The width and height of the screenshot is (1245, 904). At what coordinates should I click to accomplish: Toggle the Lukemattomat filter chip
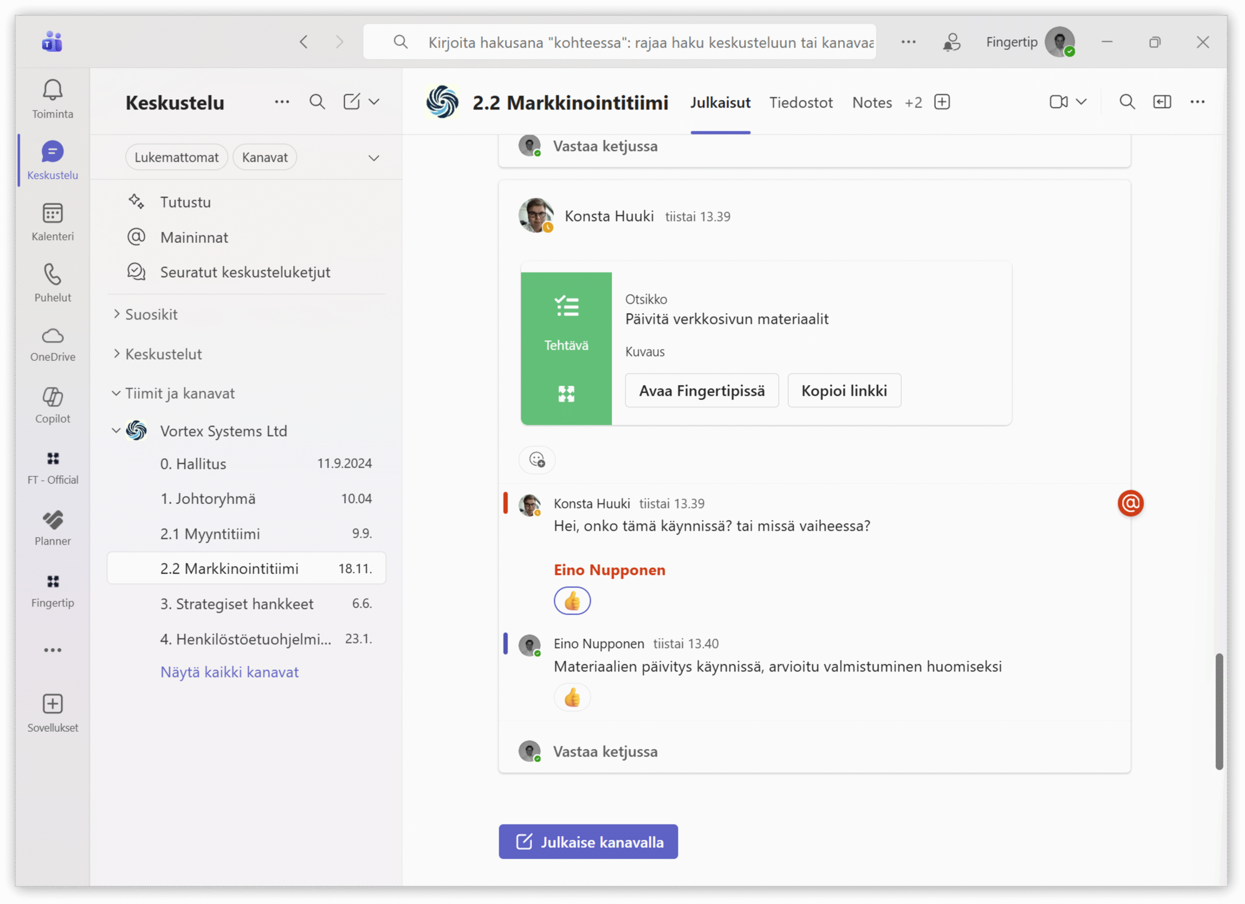176,158
